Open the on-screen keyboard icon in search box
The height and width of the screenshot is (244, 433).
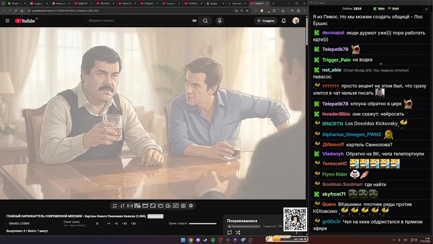195,21
